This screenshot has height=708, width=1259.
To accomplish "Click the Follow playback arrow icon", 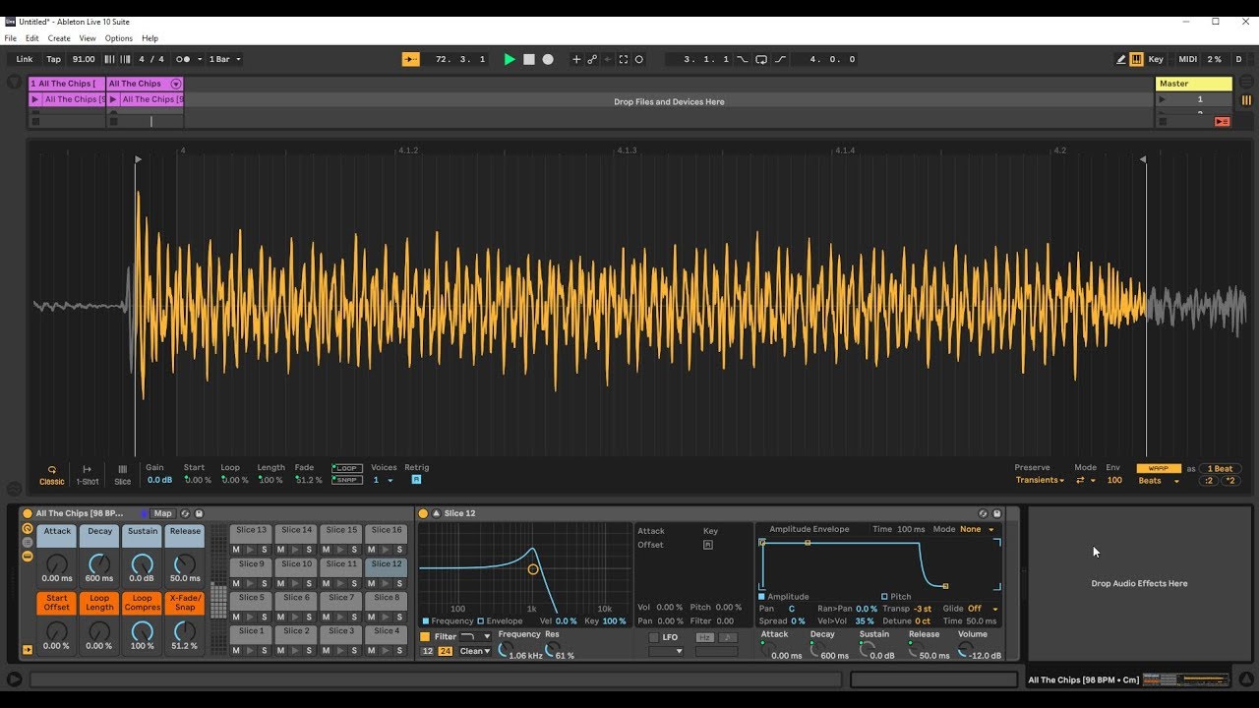I will pos(411,59).
